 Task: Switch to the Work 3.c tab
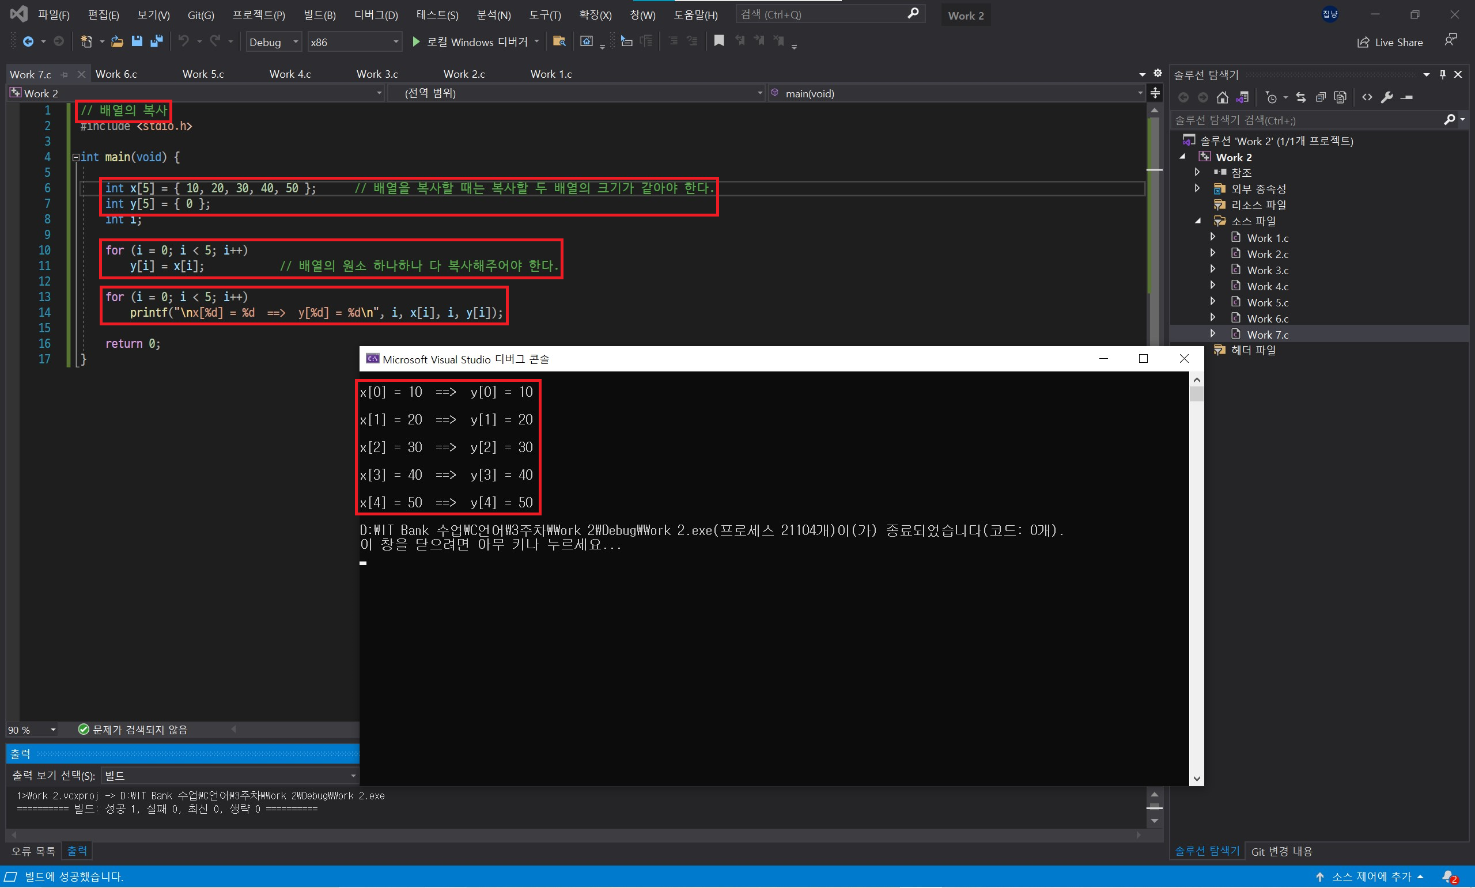[377, 74]
